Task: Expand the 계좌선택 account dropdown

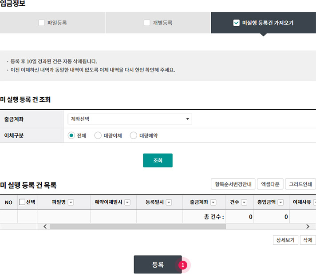Action: pos(130,119)
